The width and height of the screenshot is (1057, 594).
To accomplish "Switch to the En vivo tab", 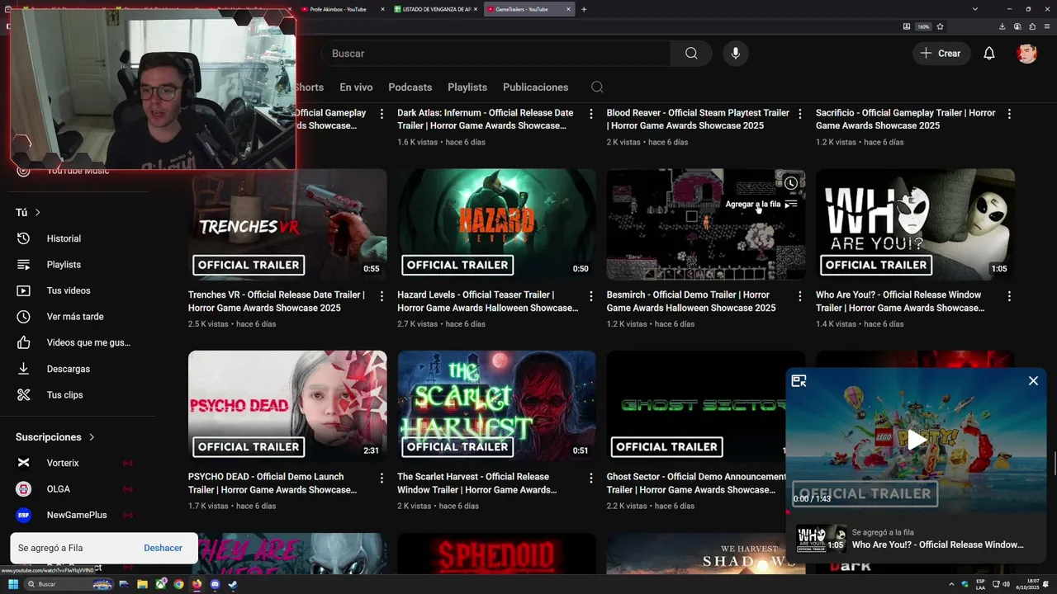I will pyautogui.click(x=356, y=87).
